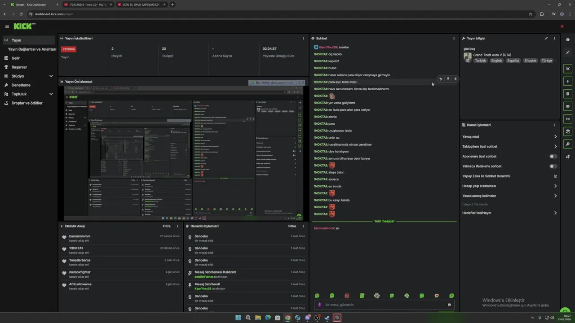Click the Grand Theft Auto V category thumbnail
This screenshot has width=575, height=323.
(x=468, y=57)
